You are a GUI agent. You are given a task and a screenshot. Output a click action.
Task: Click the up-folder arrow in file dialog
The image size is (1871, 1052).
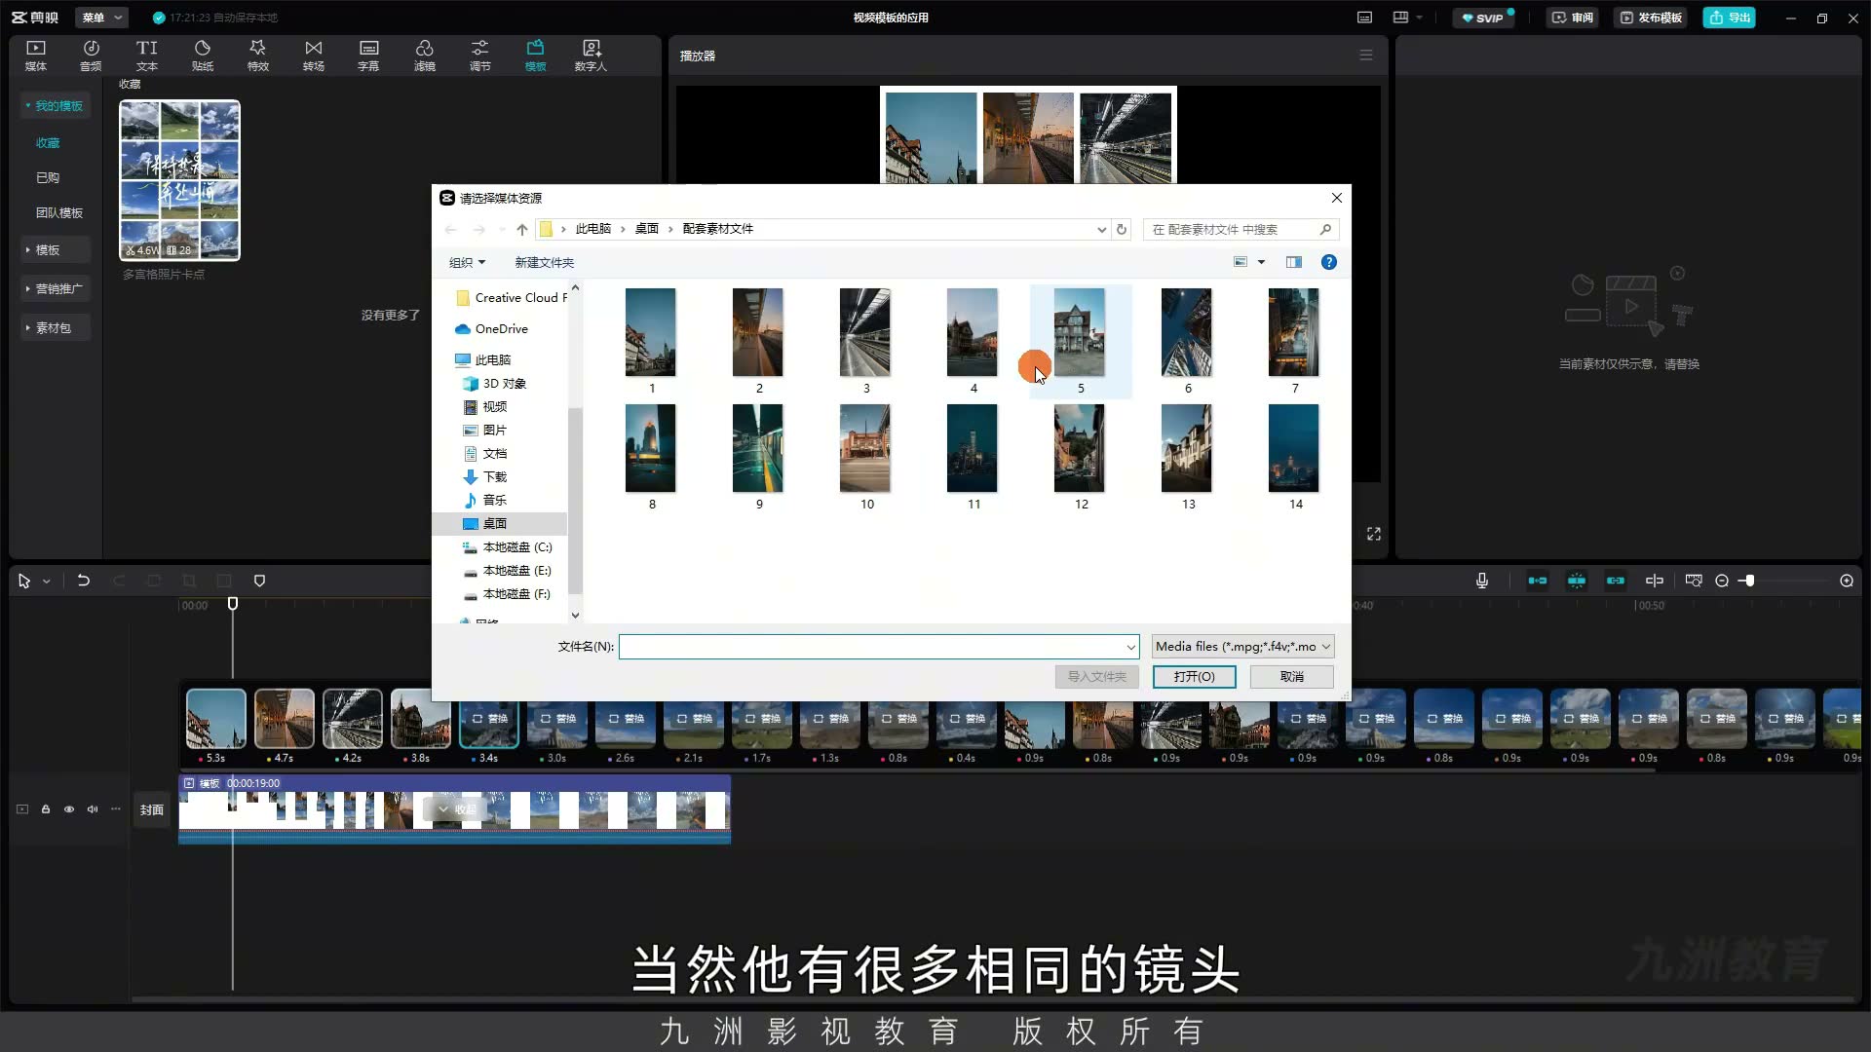522,229
